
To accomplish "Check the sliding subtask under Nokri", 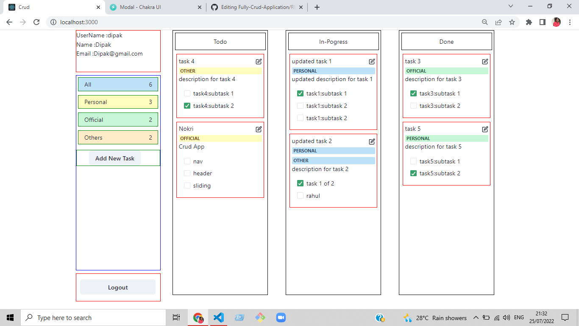I will pyautogui.click(x=187, y=185).
